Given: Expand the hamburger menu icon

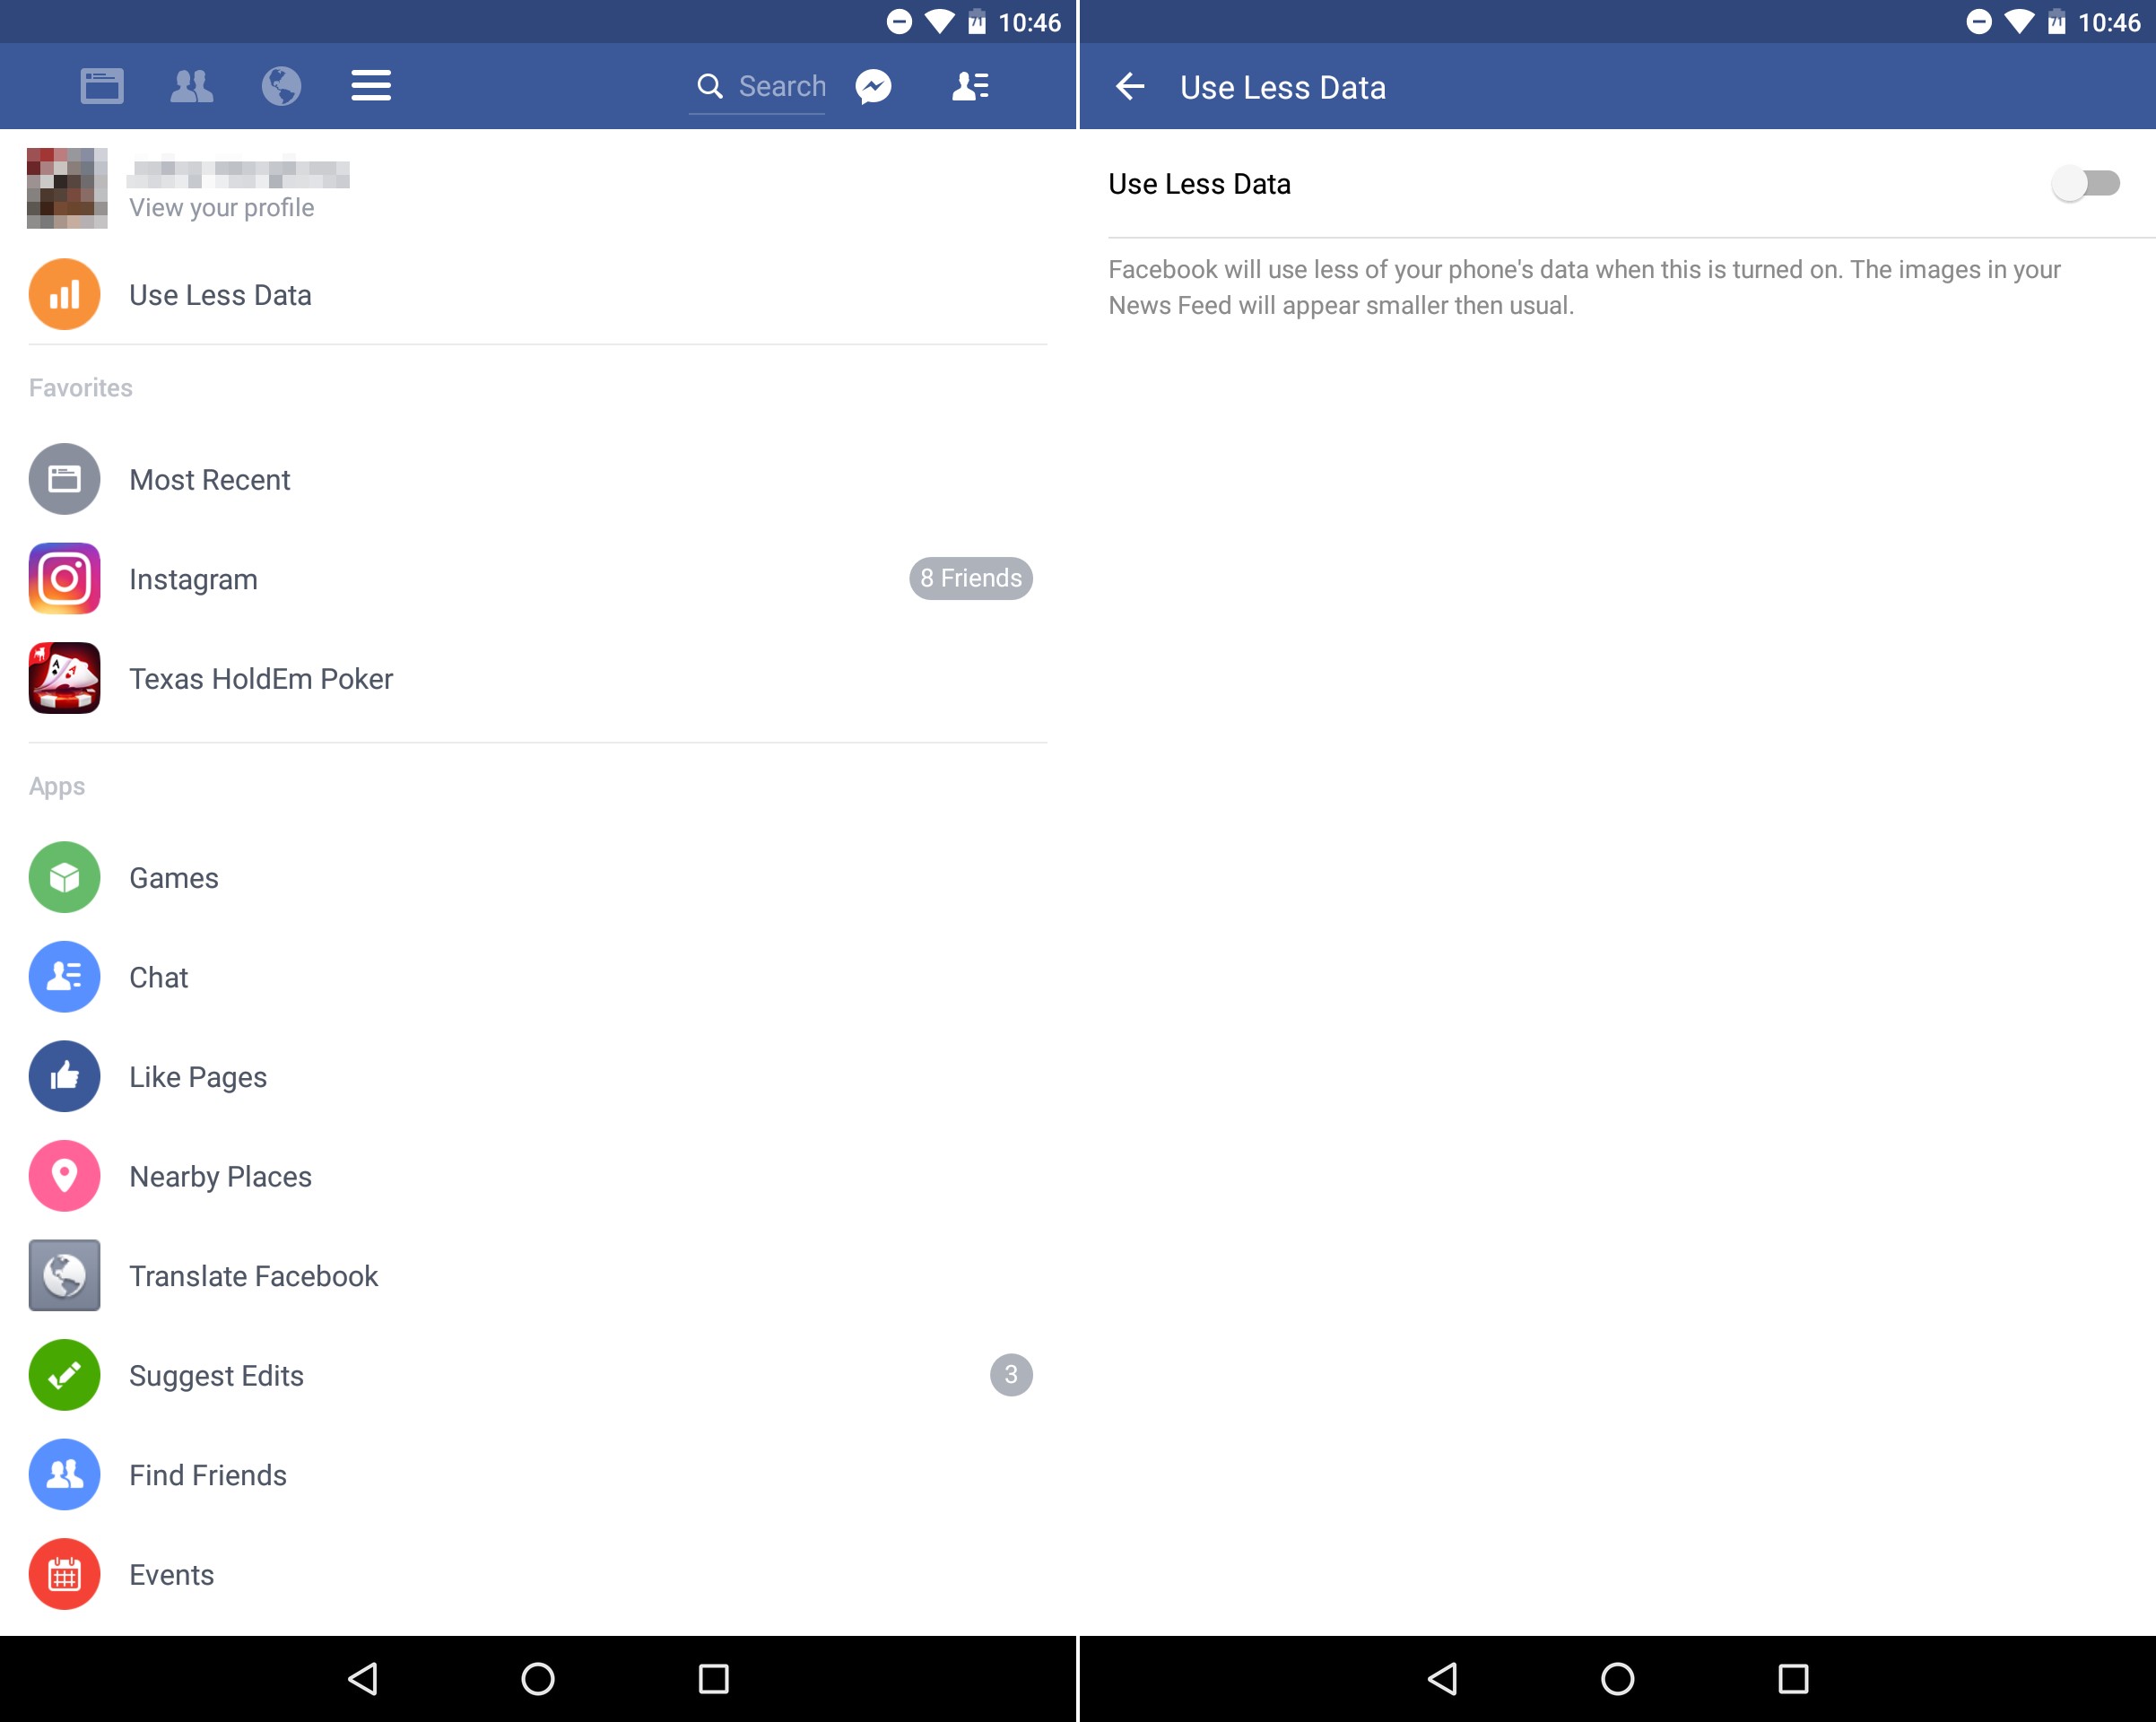Looking at the screenshot, I should coord(370,86).
